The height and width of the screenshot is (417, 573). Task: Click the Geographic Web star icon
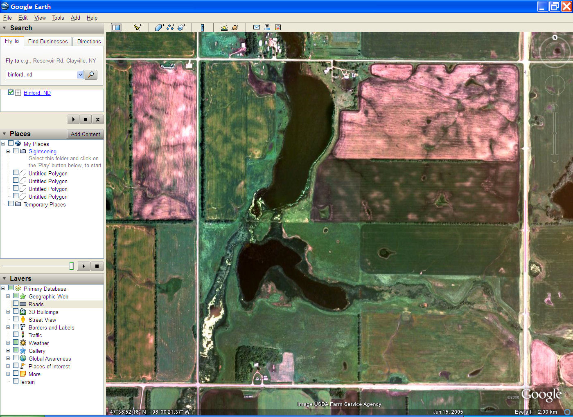pos(23,296)
